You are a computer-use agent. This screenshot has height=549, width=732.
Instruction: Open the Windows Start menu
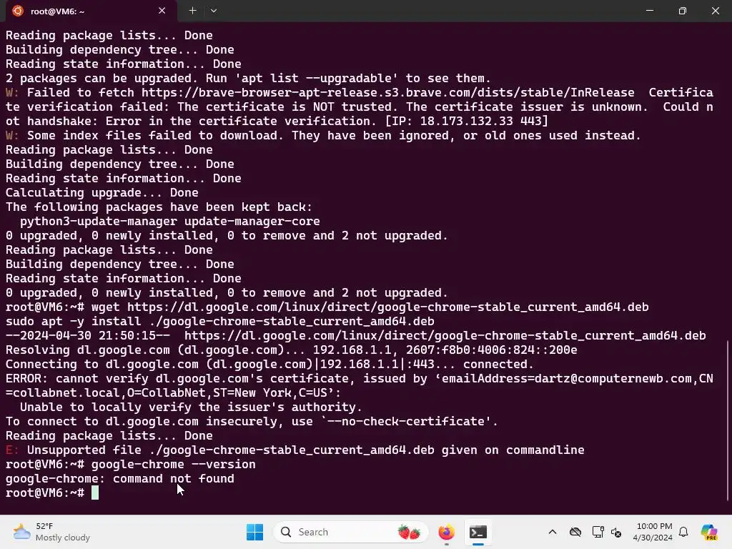coord(254,532)
